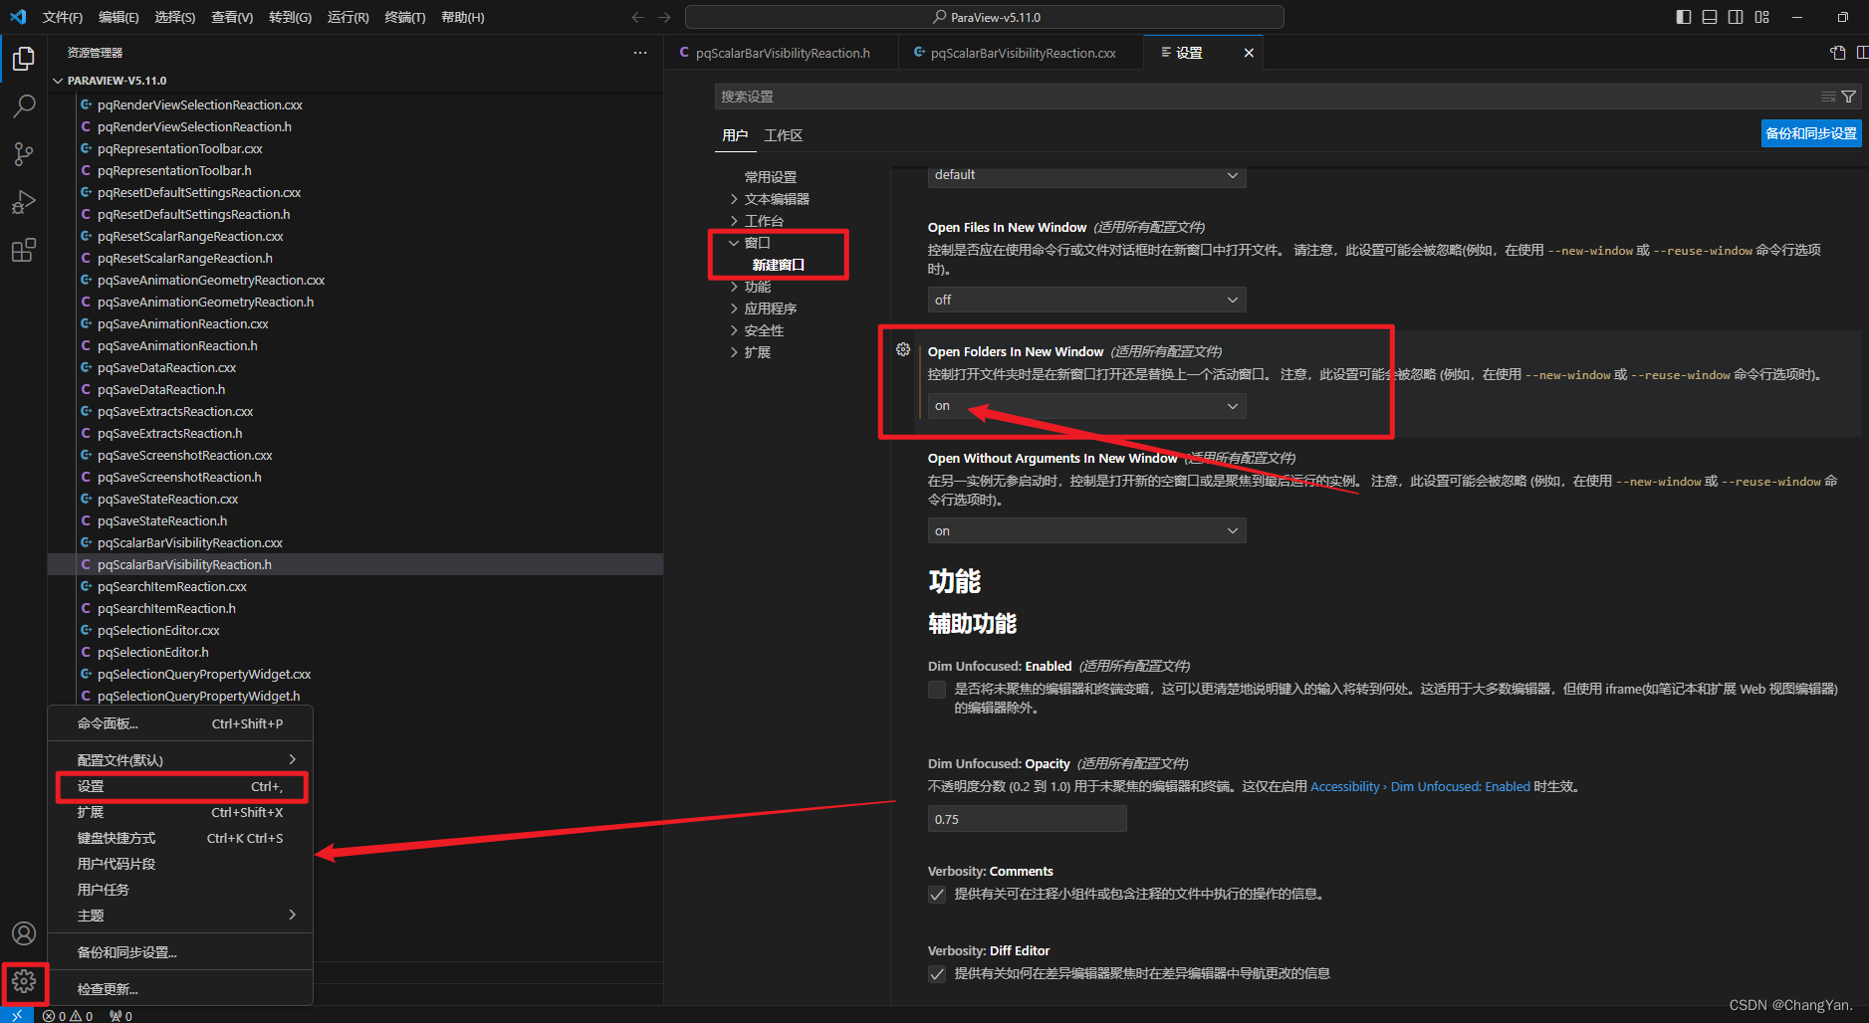The height and width of the screenshot is (1023, 1869).
Task: Clear settings search input icon
Action: 1828,97
